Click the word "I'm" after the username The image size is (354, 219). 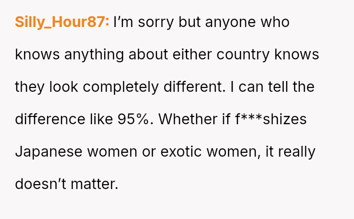coord(122,23)
